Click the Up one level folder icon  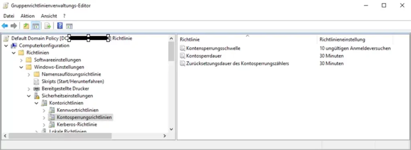[x=26, y=26]
